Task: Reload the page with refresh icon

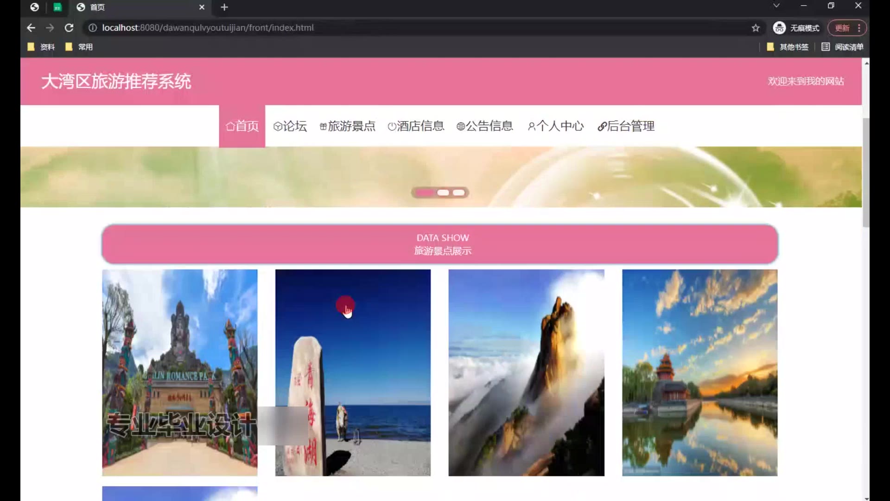Action: [x=69, y=28]
